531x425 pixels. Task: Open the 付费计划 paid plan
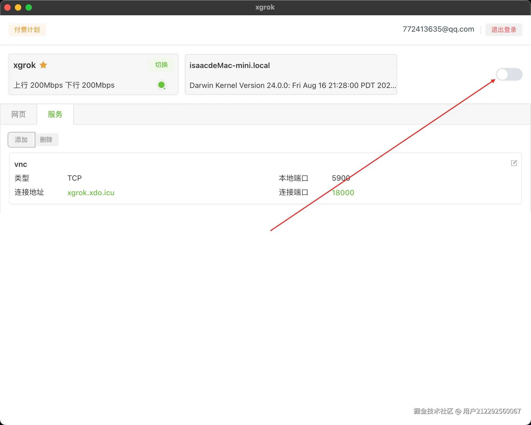click(x=27, y=29)
